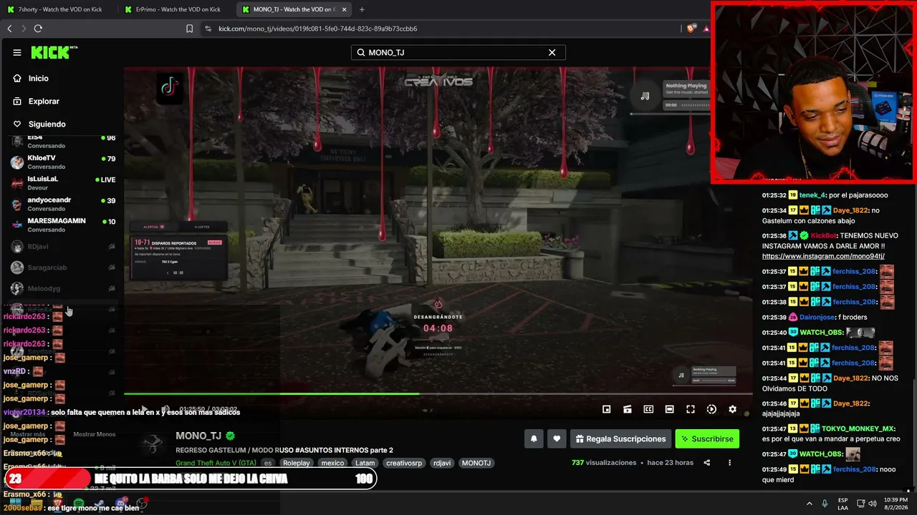Open IsLuisLaL live channel

63,182
